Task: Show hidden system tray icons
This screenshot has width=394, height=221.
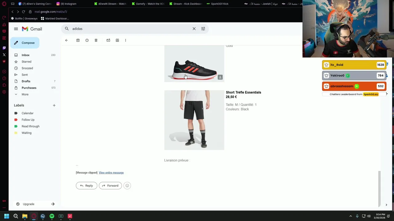Action: [351, 216]
